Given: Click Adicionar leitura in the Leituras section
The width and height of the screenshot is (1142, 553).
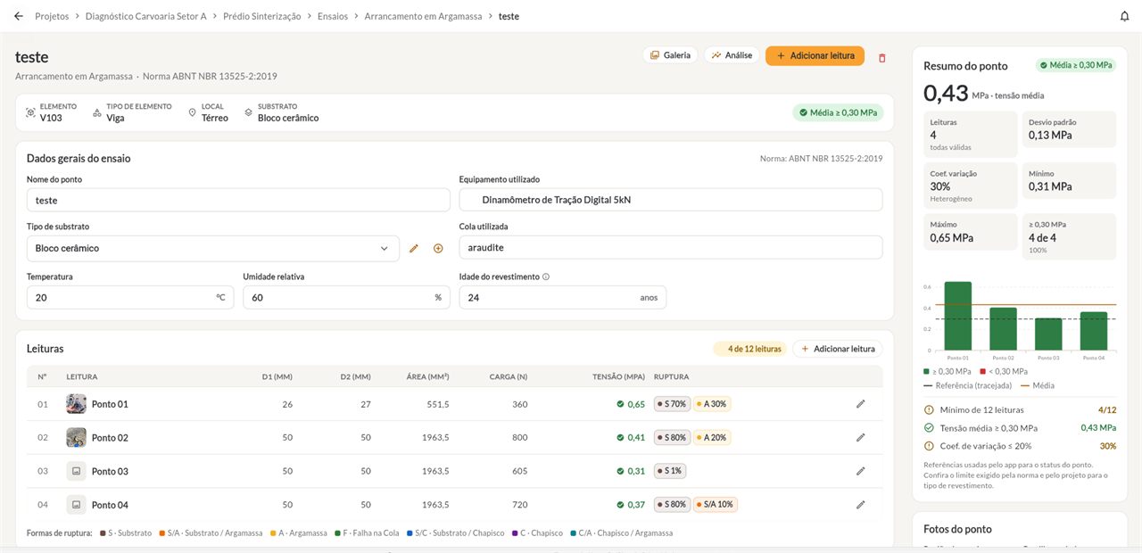Looking at the screenshot, I should coord(837,349).
